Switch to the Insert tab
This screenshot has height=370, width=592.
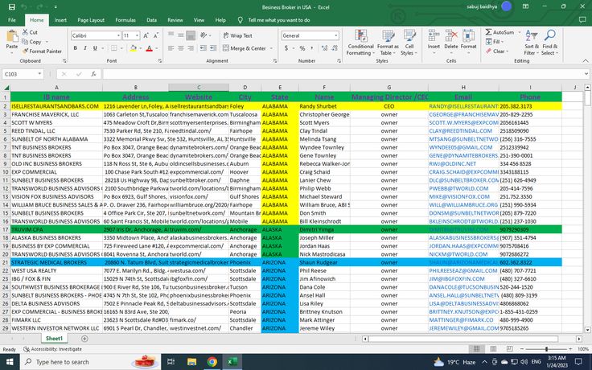60,20
